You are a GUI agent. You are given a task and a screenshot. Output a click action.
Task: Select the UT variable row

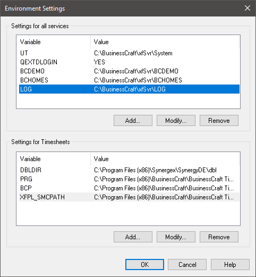click(129, 53)
